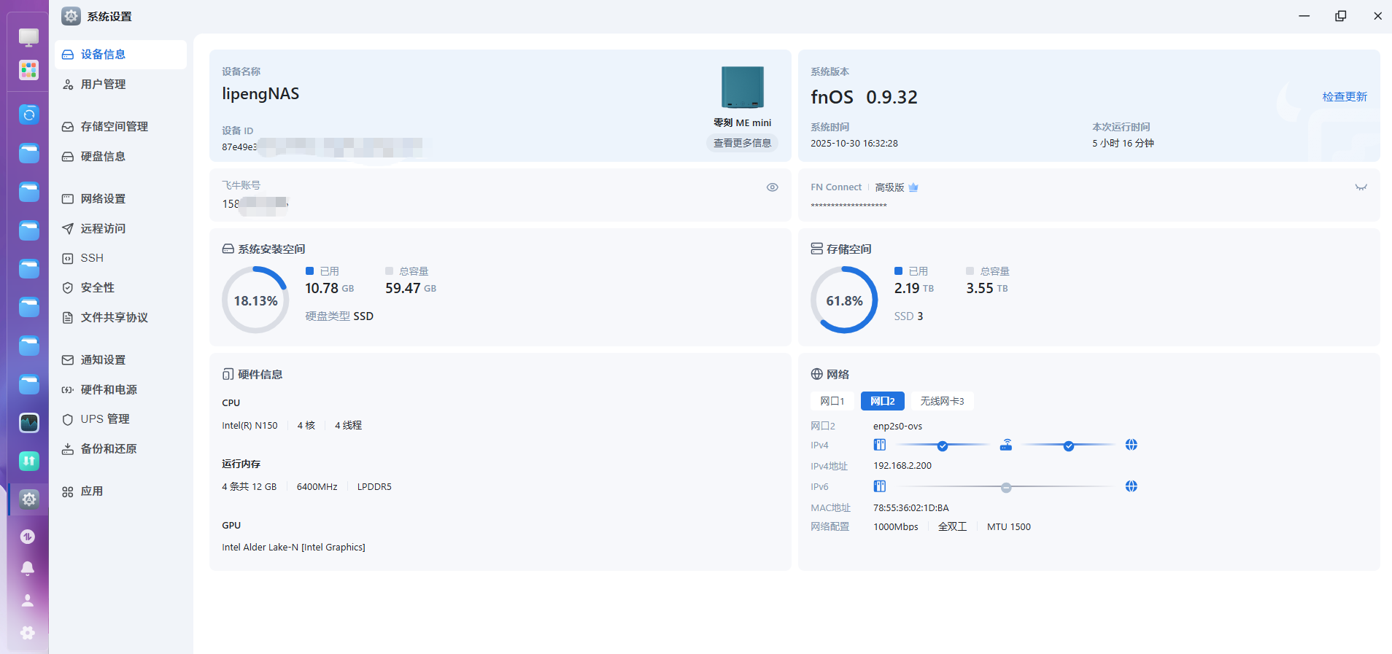This screenshot has height=654, width=1392.
Task: Open 通知设置 in the sidebar
Action: click(x=120, y=360)
